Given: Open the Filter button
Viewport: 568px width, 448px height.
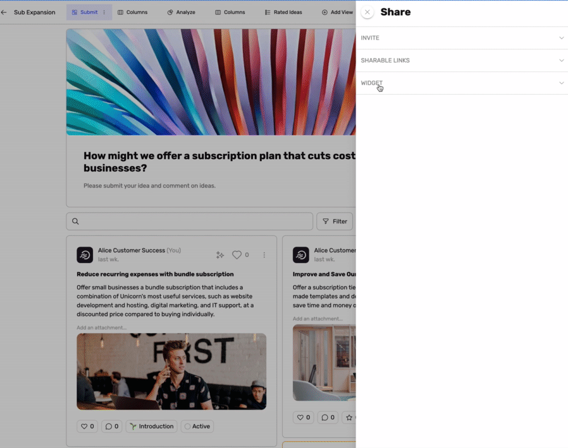Looking at the screenshot, I should pos(335,221).
